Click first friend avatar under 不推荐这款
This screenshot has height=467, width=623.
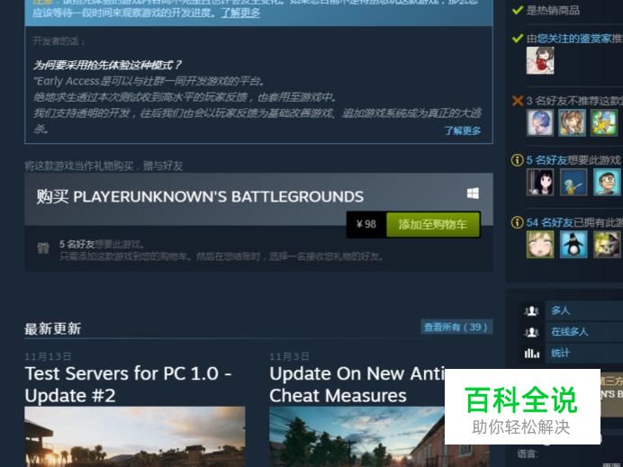point(540,122)
